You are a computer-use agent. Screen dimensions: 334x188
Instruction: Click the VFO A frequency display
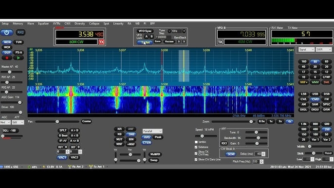coord(80,34)
